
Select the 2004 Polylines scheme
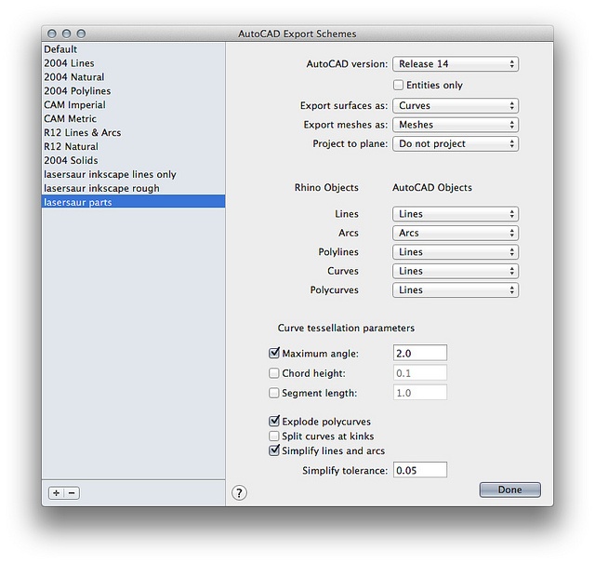133,91
